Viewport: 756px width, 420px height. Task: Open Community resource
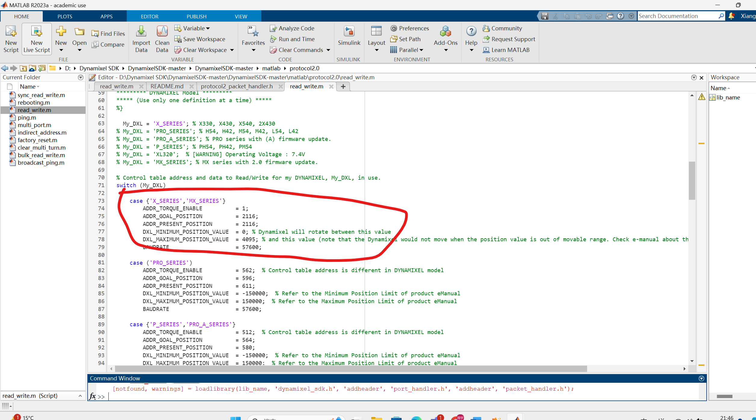click(x=502, y=28)
